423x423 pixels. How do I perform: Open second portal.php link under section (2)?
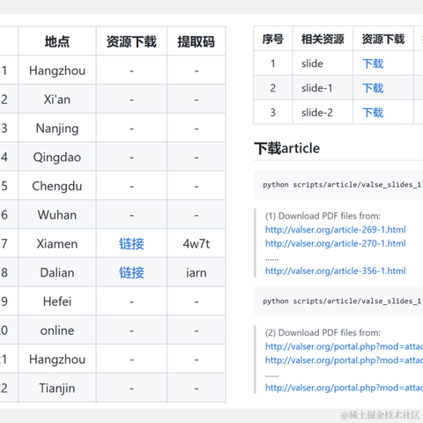pos(344,360)
